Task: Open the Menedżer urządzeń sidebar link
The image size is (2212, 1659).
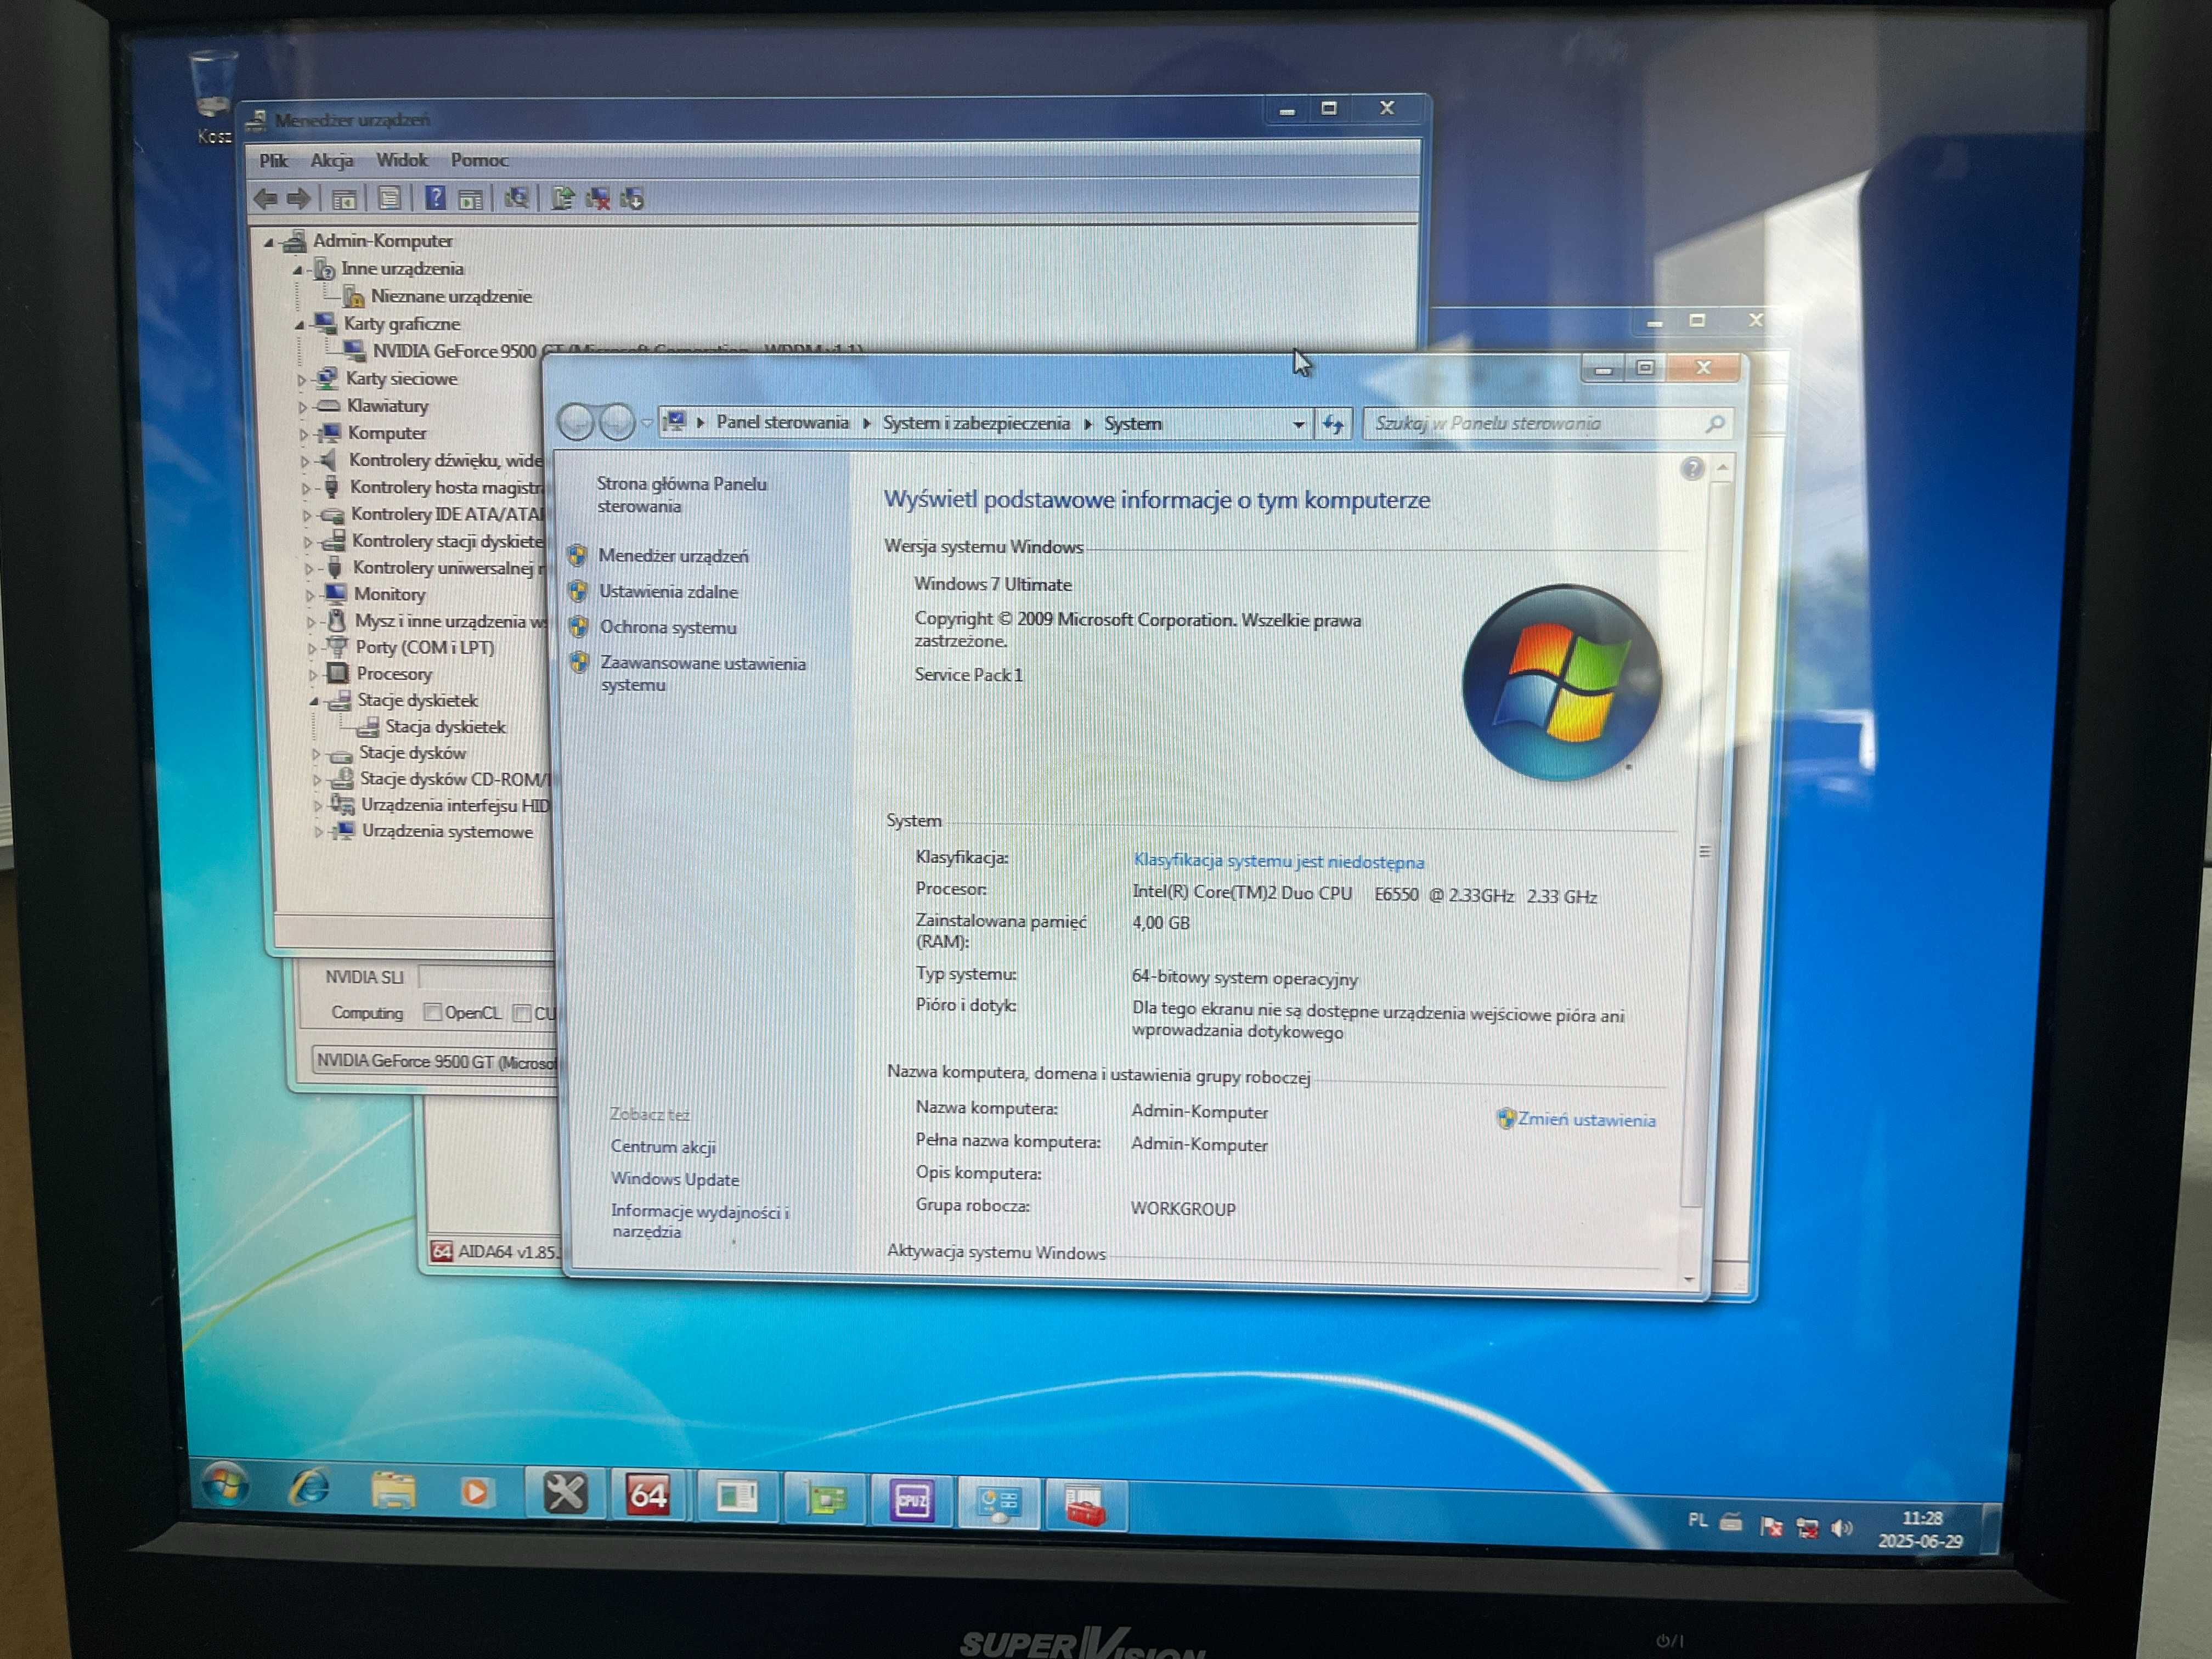Action: tap(673, 556)
